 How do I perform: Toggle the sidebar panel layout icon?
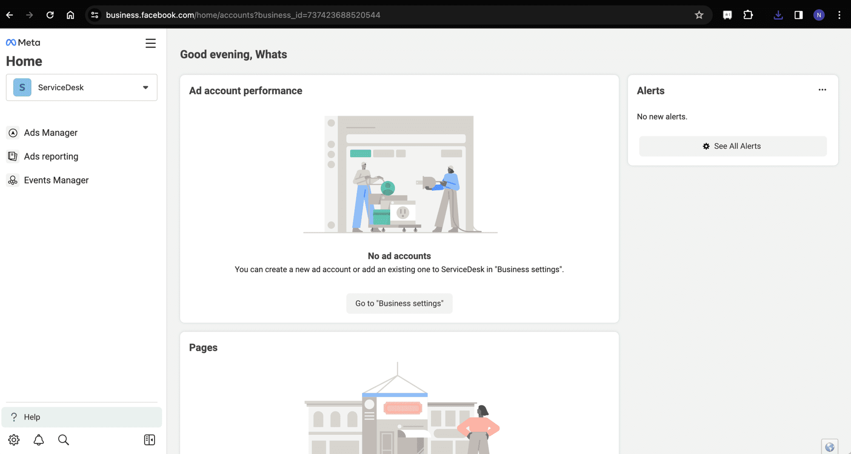149,440
